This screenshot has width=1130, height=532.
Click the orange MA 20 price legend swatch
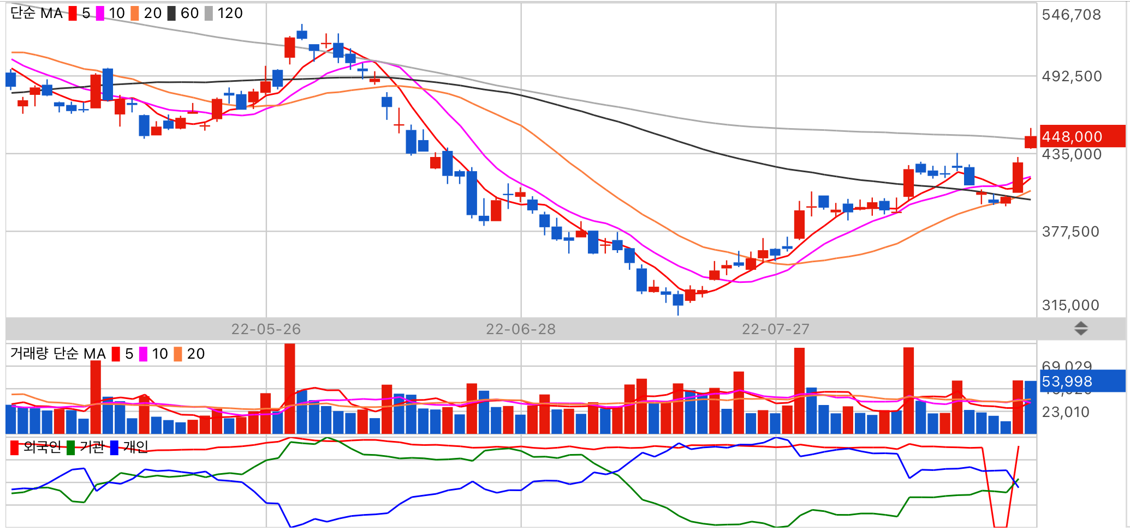point(135,14)
